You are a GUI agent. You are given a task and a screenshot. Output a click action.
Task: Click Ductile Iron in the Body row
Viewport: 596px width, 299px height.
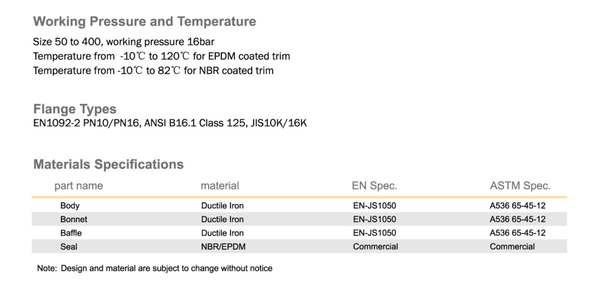[222, 206]
